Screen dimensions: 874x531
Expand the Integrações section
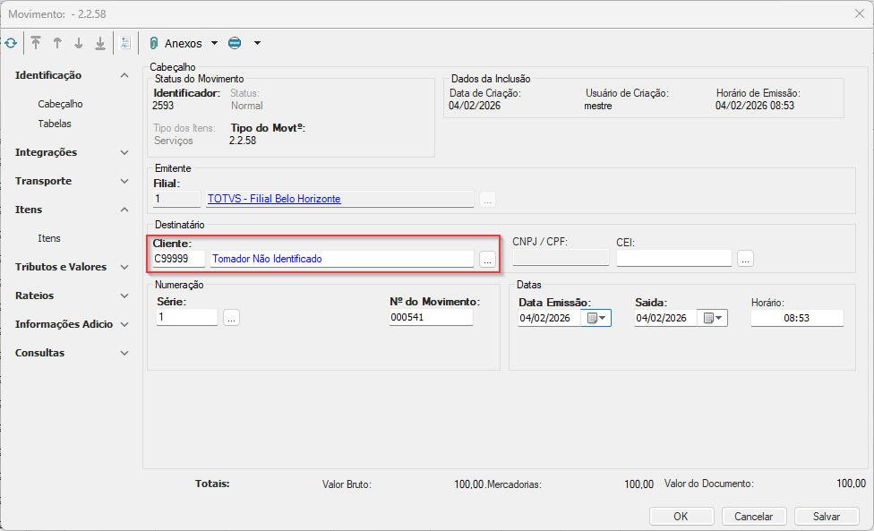(x=124, y=152)
